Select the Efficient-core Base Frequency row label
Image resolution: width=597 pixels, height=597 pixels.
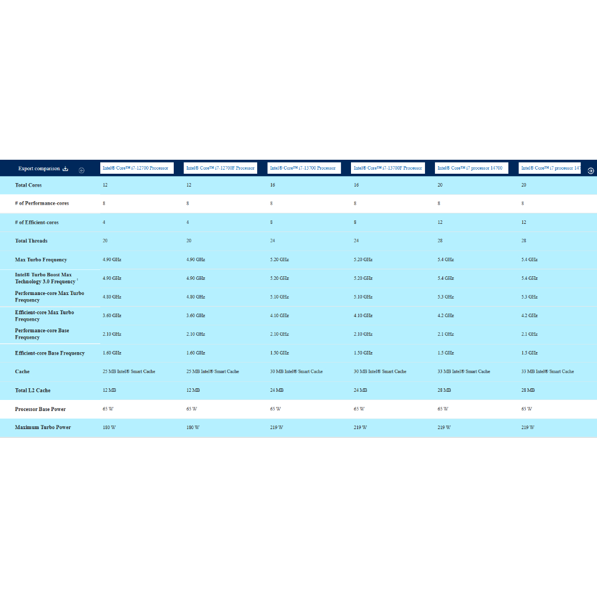(x=50, y=353)
